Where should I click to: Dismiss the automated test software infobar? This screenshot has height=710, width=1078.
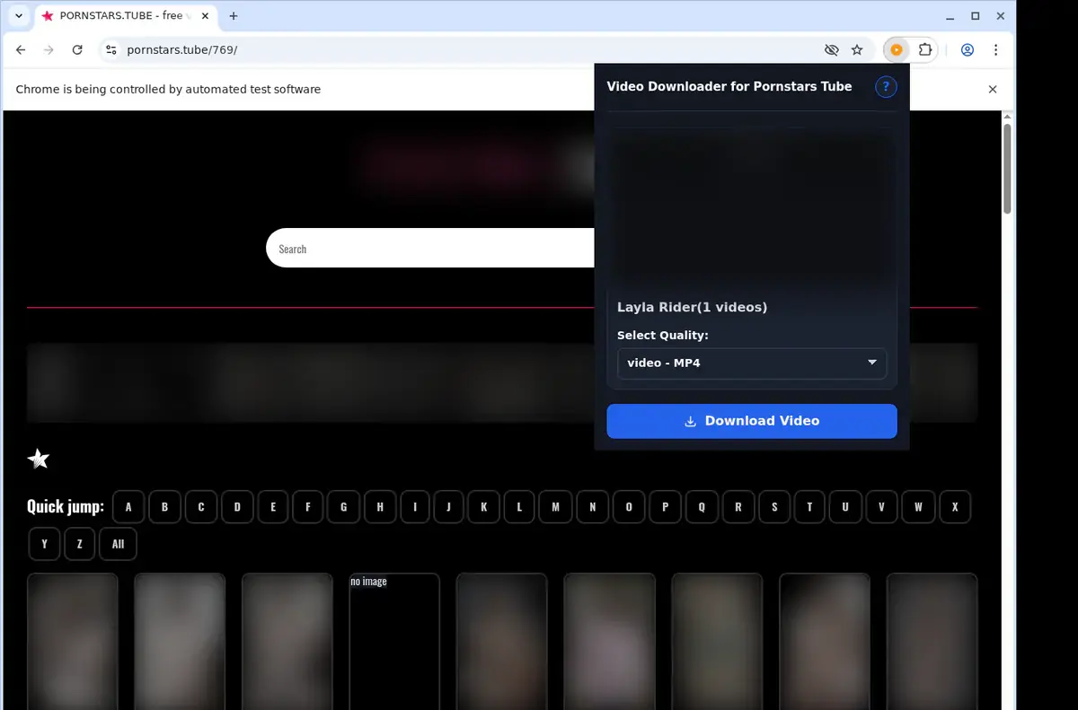point(993,90)
